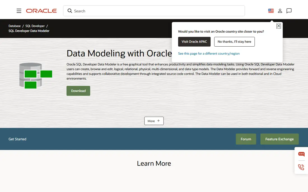The width and height of the screenshot is (308, 192).
Task: Focus the Search input field
Action: pos(154,11)
